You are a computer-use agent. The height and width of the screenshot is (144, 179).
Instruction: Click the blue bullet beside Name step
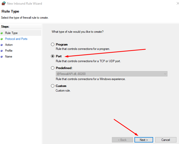2,57
